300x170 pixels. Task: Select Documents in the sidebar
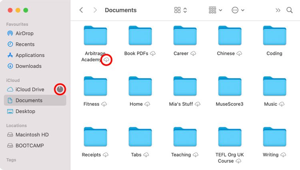35,100
